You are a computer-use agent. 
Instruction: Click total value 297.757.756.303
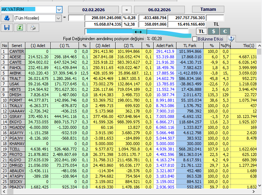click(187, 18)
